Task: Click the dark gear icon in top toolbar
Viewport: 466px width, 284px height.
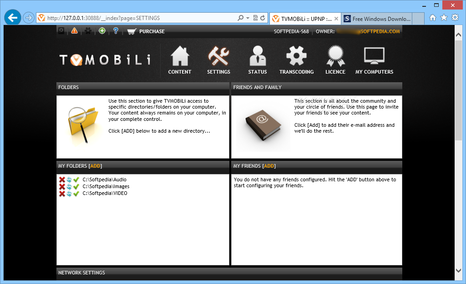Action: [88, 31]
